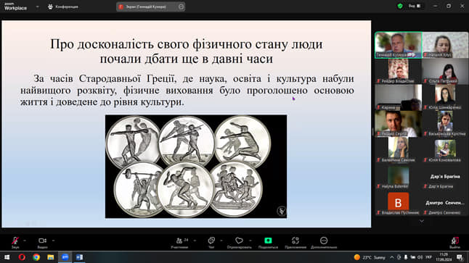The height and width of the screenshot is (263, 469).
Task: Toggle microphone mute button
Action: (15, 241)
